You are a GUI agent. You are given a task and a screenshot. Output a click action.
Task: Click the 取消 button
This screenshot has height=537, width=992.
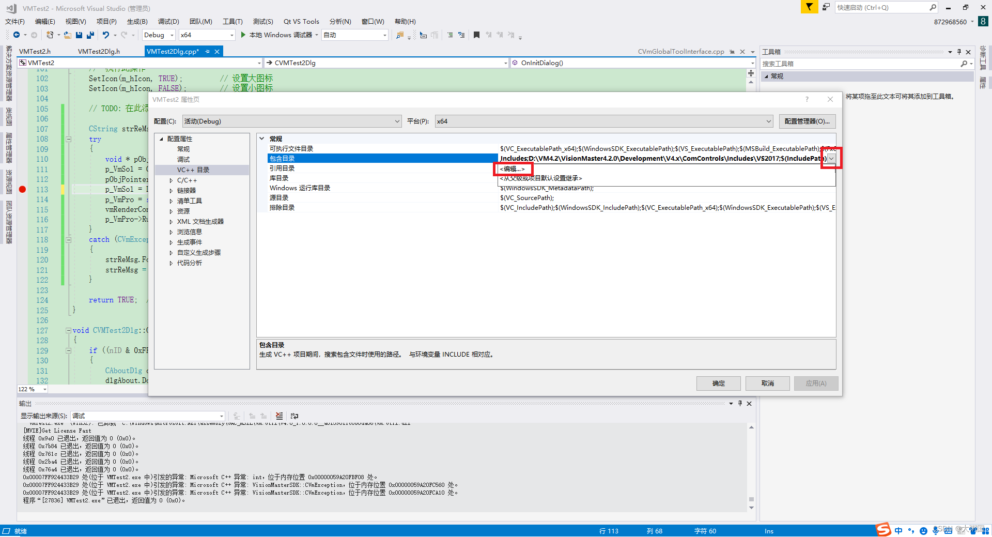pyautogui.click(x=767, y=383)
